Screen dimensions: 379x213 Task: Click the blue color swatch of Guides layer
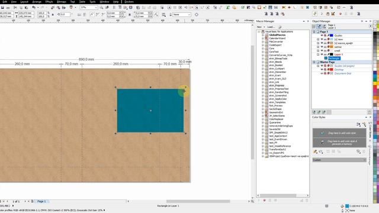point(332,35)
